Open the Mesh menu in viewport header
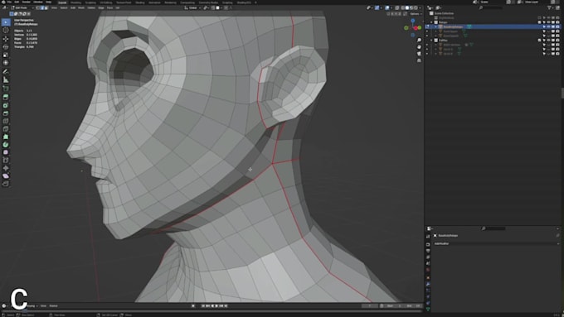This screenshot has height=317, width=564. pyautogui.click(x=81, y=7)
